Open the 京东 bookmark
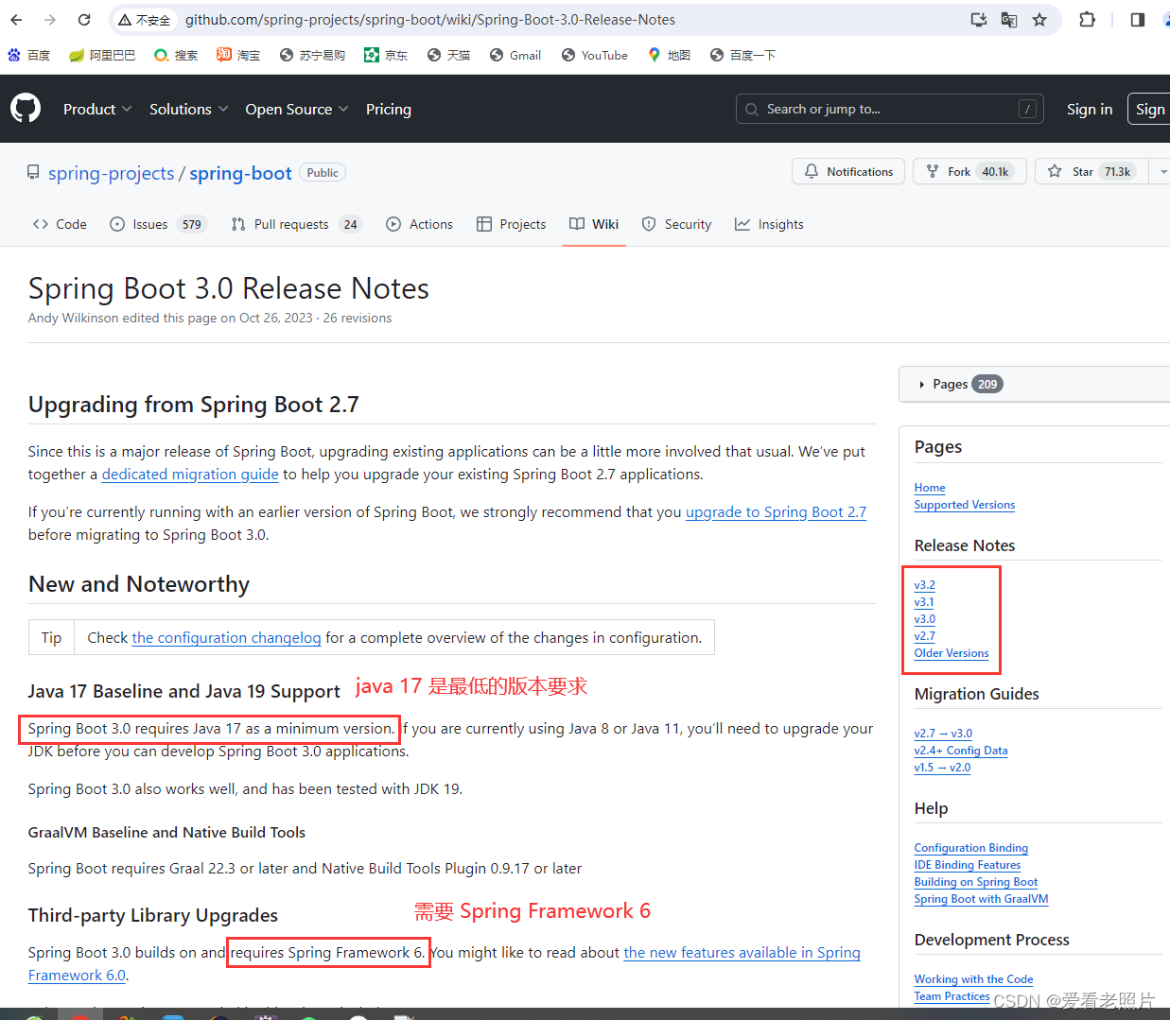The image size is (1170, 1020). [x=386, y=55]
